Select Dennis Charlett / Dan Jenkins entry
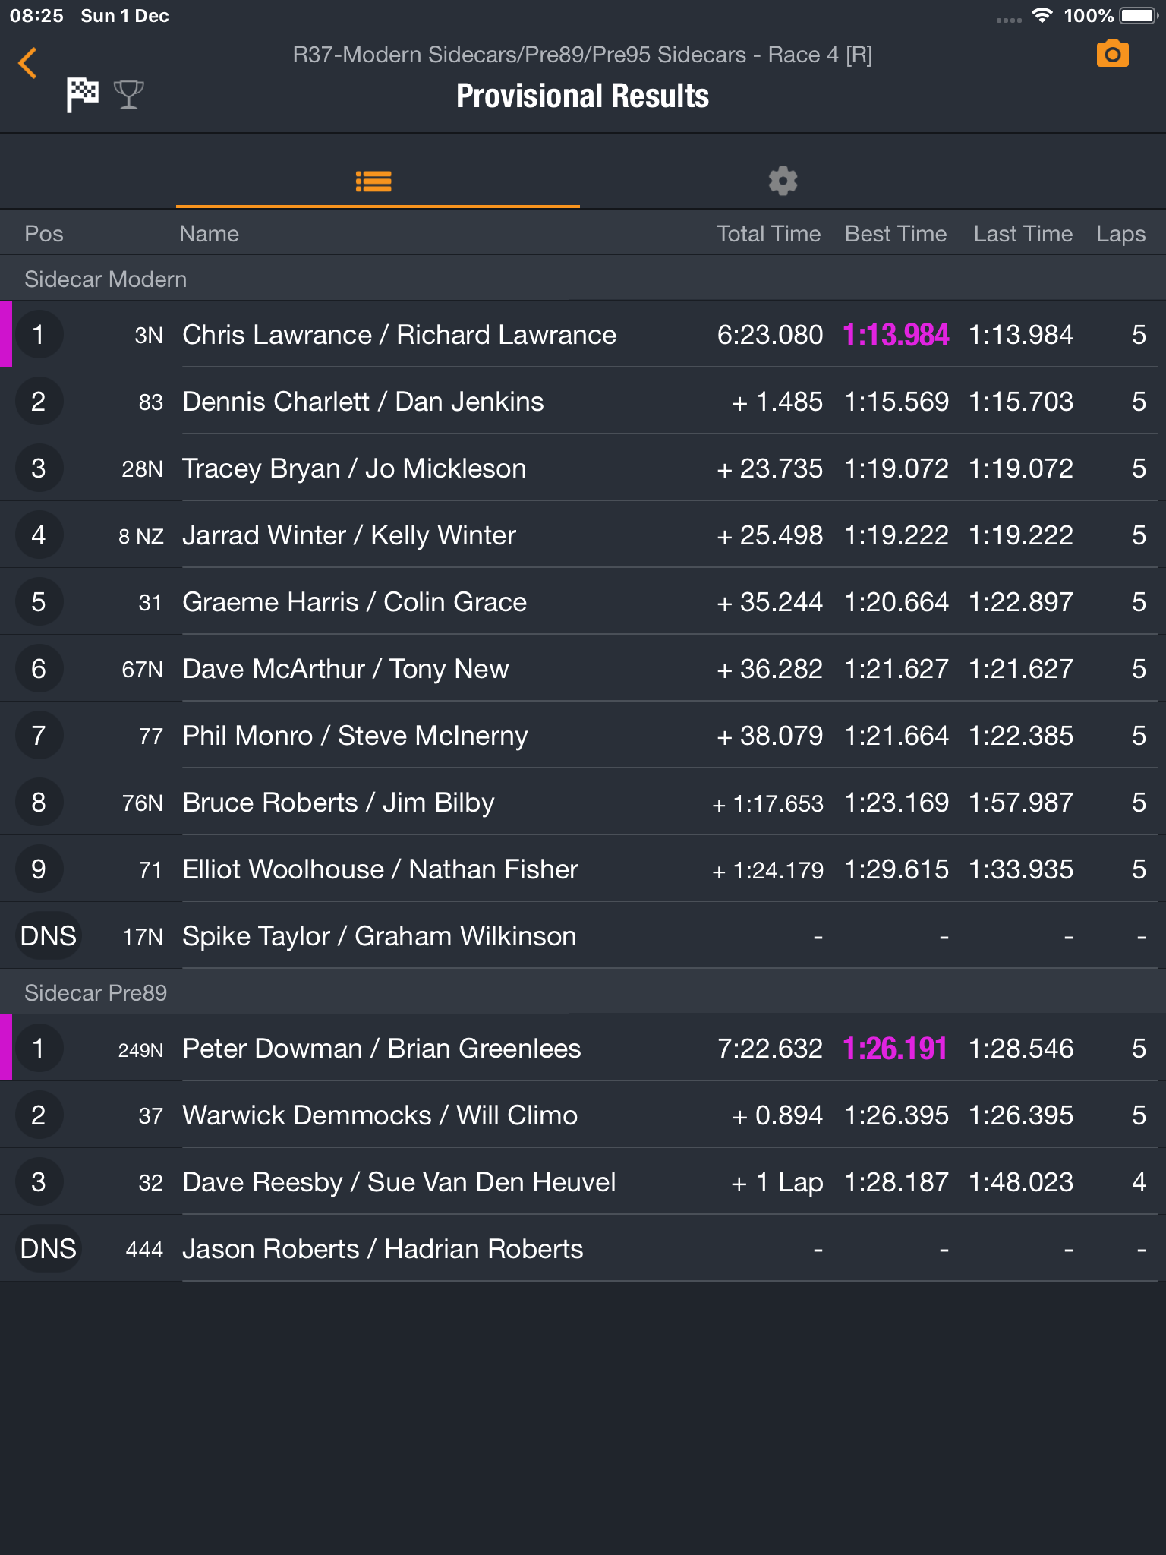Viewport: 1166px width, 1555px height. 583,401
